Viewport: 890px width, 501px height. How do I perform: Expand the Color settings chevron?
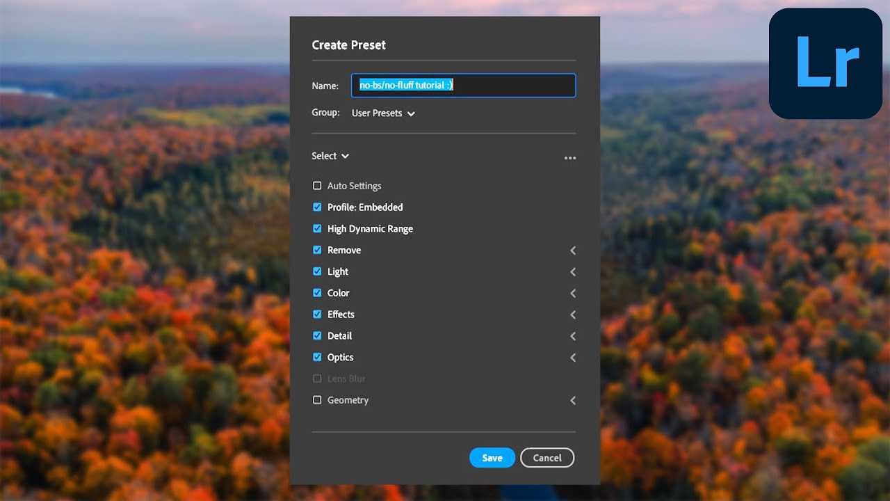point(573,293)
